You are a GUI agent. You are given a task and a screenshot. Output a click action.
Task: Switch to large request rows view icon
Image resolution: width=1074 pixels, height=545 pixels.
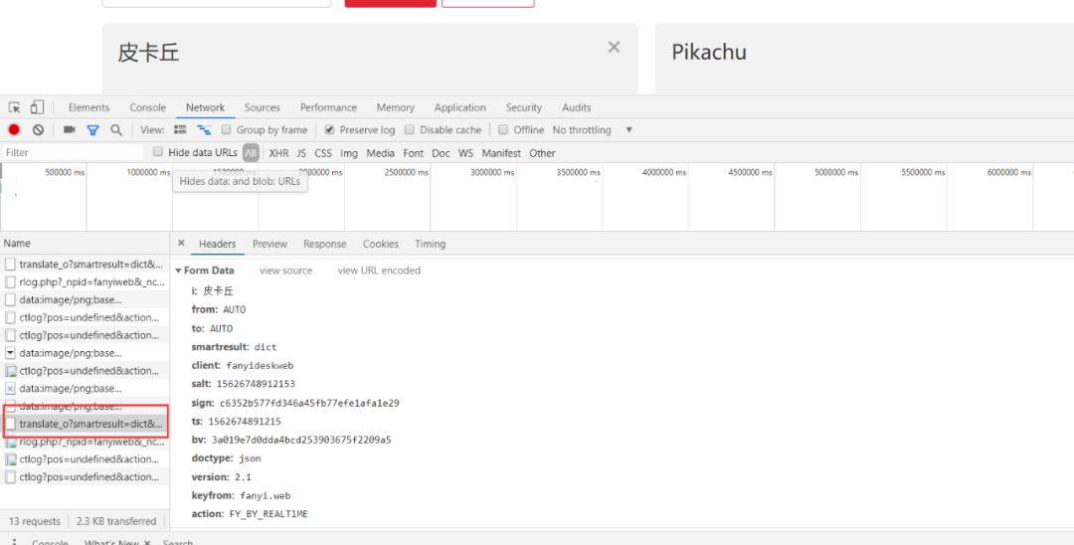(180, 129)
